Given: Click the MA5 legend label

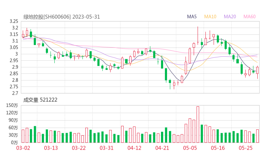Looking at the screenshot, I should pyautogui.click(x=192, y=17).
